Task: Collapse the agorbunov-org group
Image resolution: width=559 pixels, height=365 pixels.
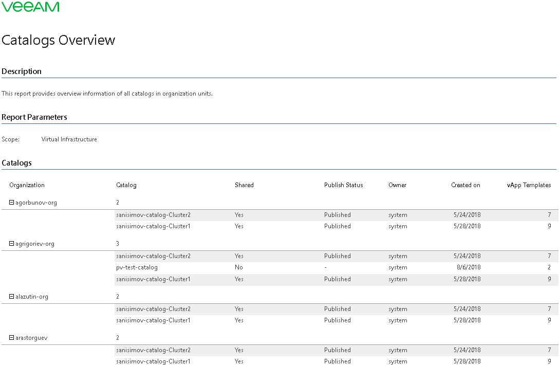Action: (x=12, y=203)
